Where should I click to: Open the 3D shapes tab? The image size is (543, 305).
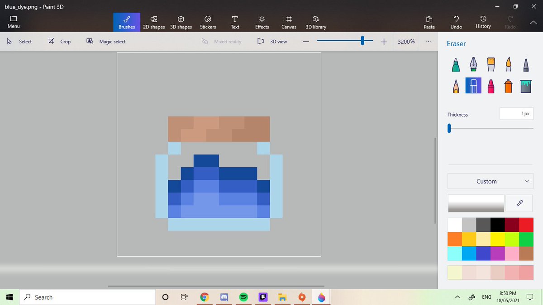click(181, 22)
